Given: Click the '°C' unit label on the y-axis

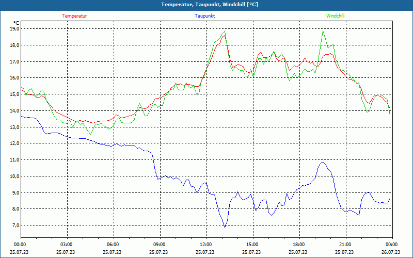Looking at the screenshot, I should click(16, 23).
